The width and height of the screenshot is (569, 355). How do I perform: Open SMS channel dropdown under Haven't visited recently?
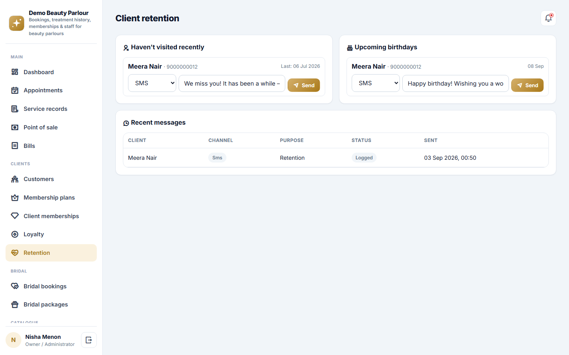click(152, 83)
